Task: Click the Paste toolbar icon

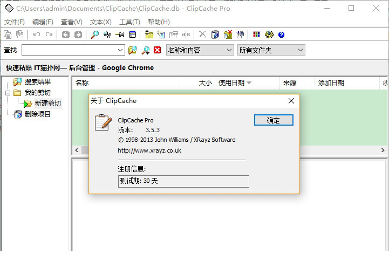Action: [19, 35]
